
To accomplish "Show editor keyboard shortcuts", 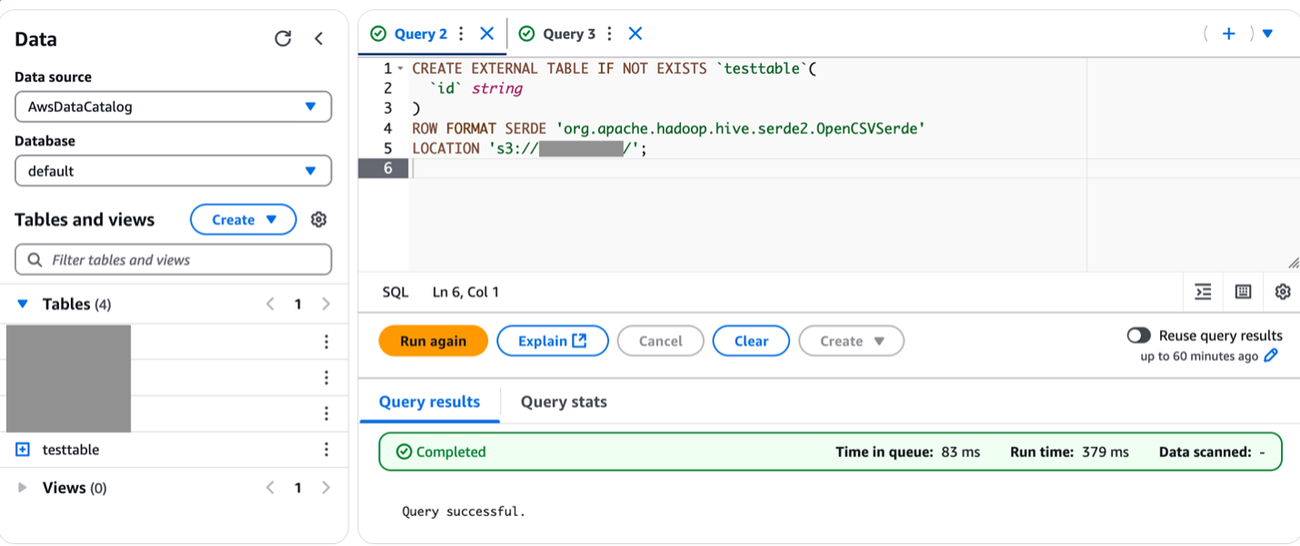I will tap(1243, 292).
